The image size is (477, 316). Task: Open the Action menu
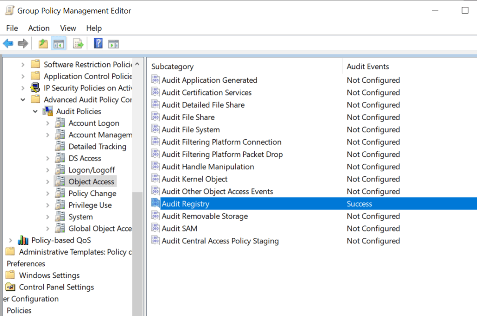[39, 28]
